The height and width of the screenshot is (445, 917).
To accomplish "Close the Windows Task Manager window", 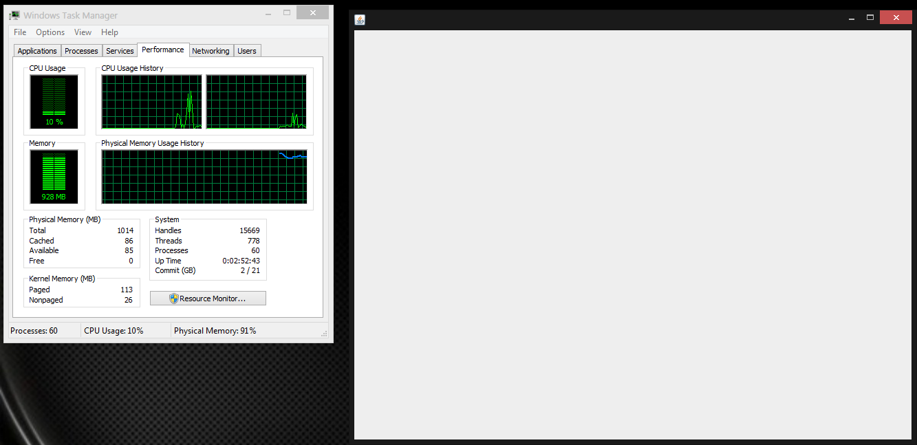I will click(312, 13).
